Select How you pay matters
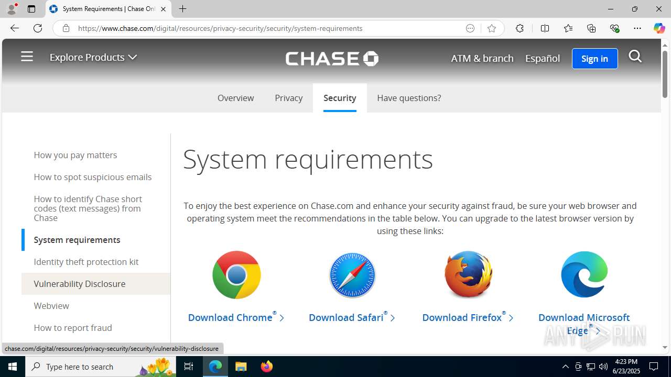This screenshot has height=377, width=671. 75,155
